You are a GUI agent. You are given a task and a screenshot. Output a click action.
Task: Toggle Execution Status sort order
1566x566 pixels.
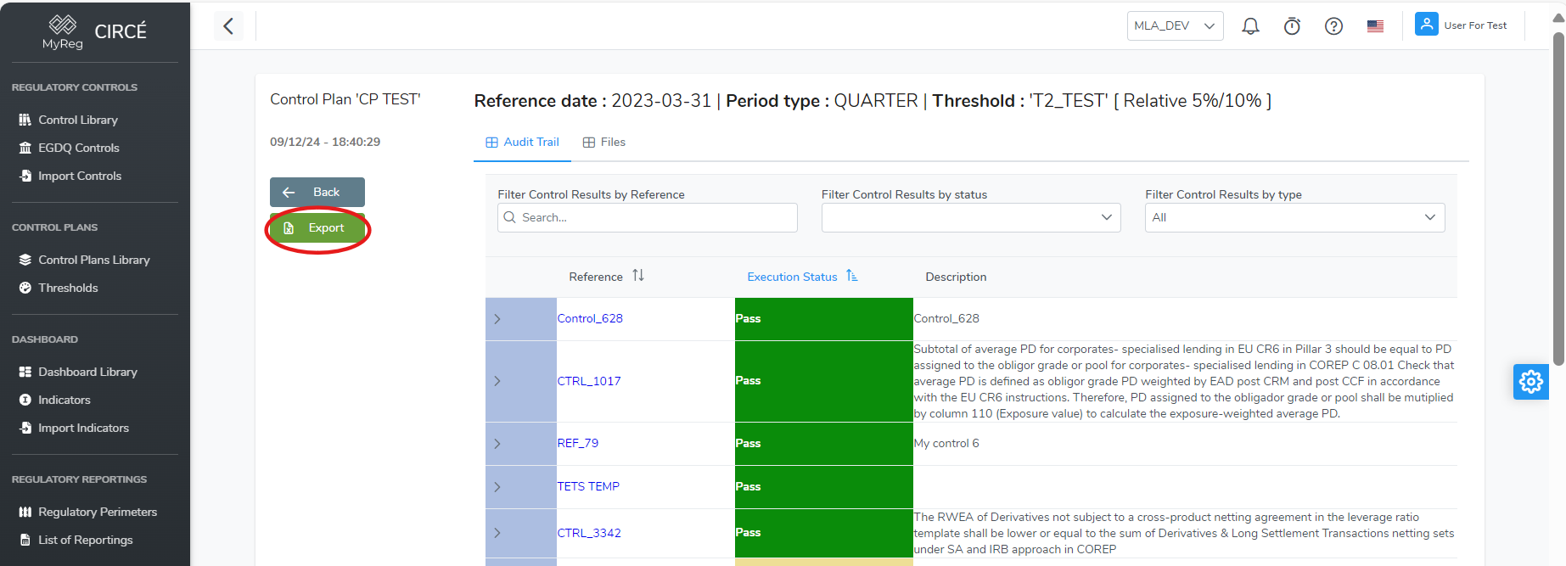coord(851,277)
